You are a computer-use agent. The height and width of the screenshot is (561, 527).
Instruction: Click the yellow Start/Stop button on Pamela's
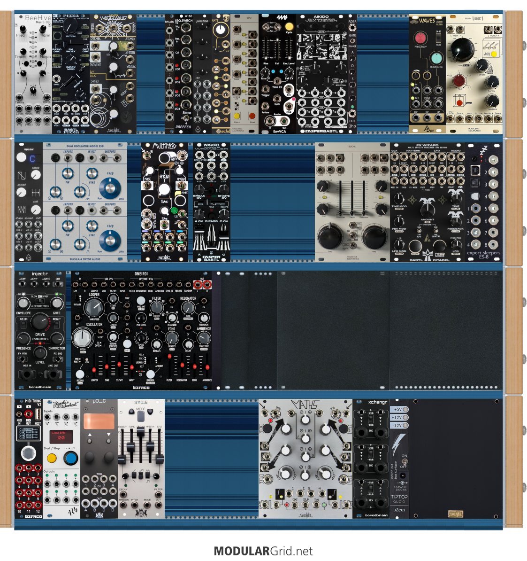click(x=52, y=458)
